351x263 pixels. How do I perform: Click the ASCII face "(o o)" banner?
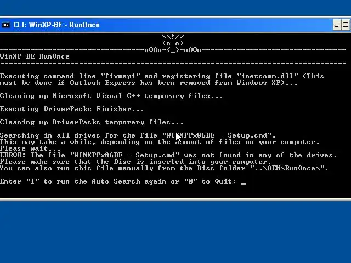pyautogui.click(x=173, y=43)
